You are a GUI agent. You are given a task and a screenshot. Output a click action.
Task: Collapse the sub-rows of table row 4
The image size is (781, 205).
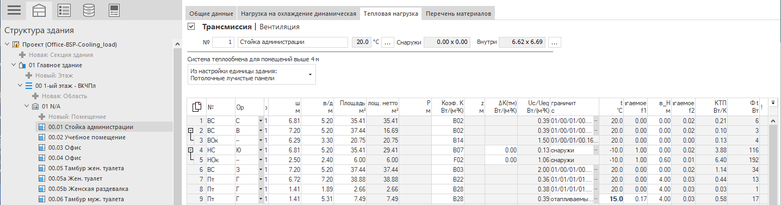point(190,150)
